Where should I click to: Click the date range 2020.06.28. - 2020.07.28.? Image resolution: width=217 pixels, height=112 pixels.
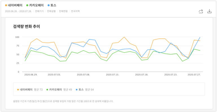click(18, 11)
